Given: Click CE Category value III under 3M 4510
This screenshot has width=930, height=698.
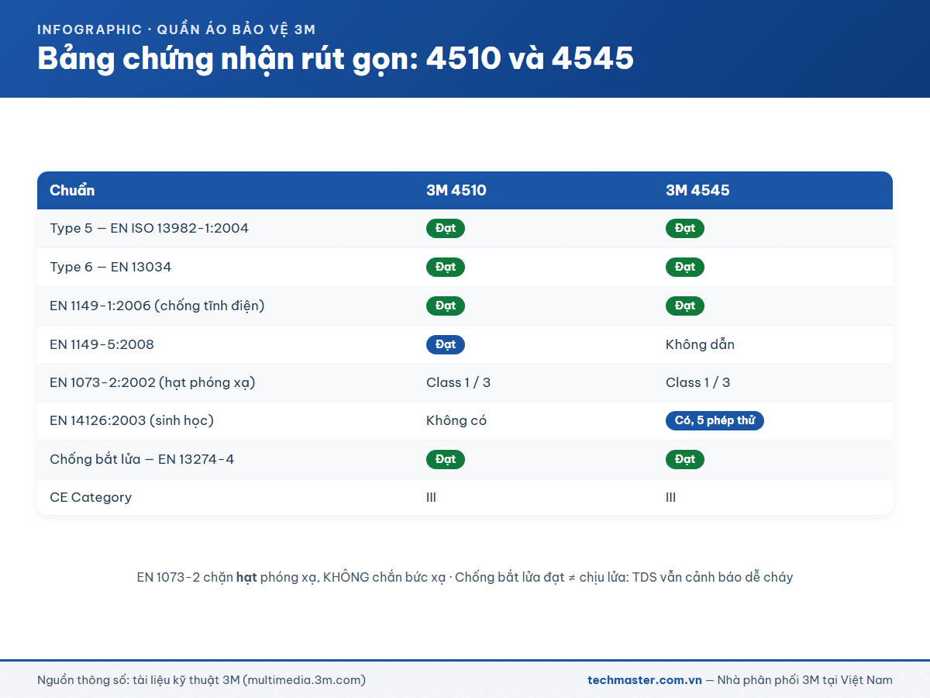Looking at the screenshot, I should [x=431, y=497].
